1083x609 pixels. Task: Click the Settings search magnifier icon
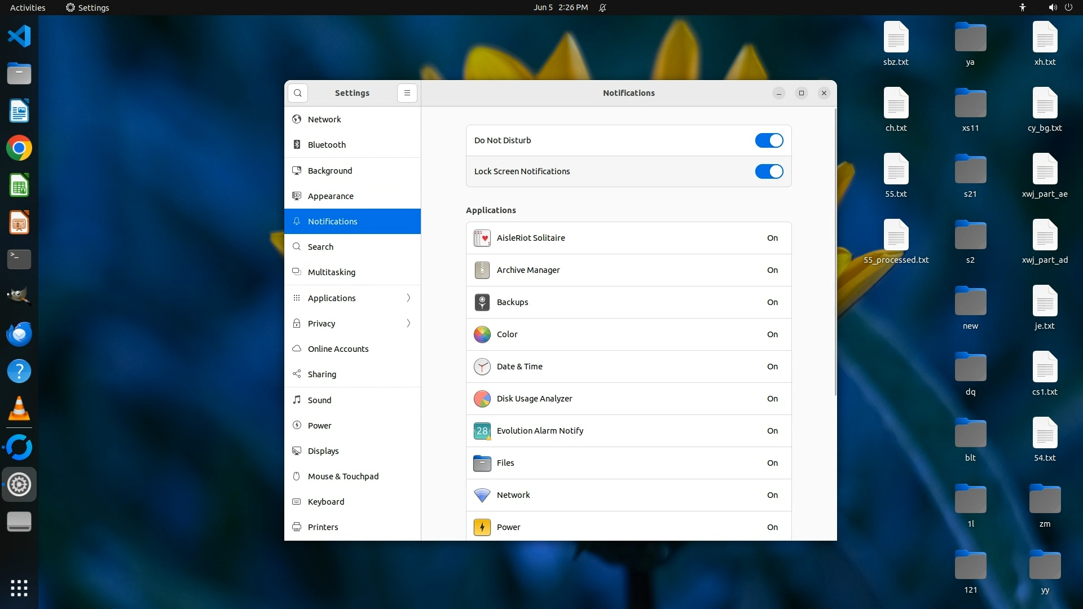[x=298, y=93]
